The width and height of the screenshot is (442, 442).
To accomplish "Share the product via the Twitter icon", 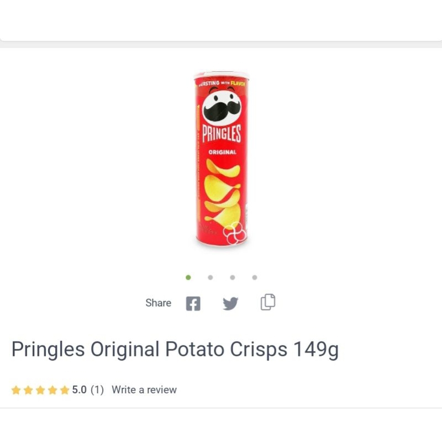I will [230, 303].
